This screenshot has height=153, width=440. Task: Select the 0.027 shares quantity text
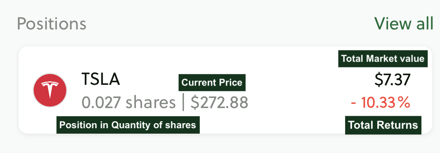pos(129,103)
